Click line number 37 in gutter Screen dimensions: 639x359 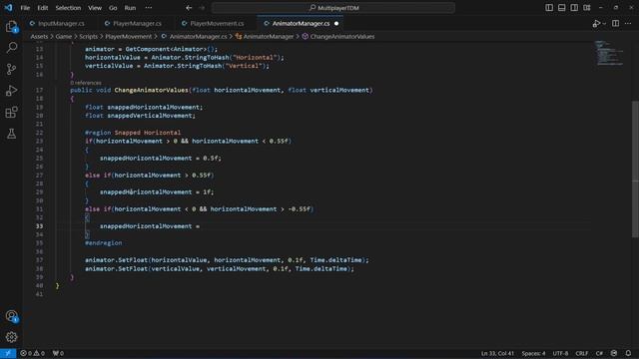point(40,260)
